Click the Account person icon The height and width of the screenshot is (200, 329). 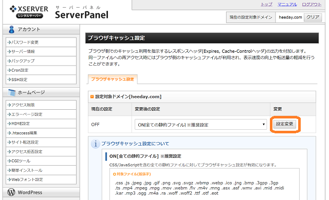[x=11, y=29]
